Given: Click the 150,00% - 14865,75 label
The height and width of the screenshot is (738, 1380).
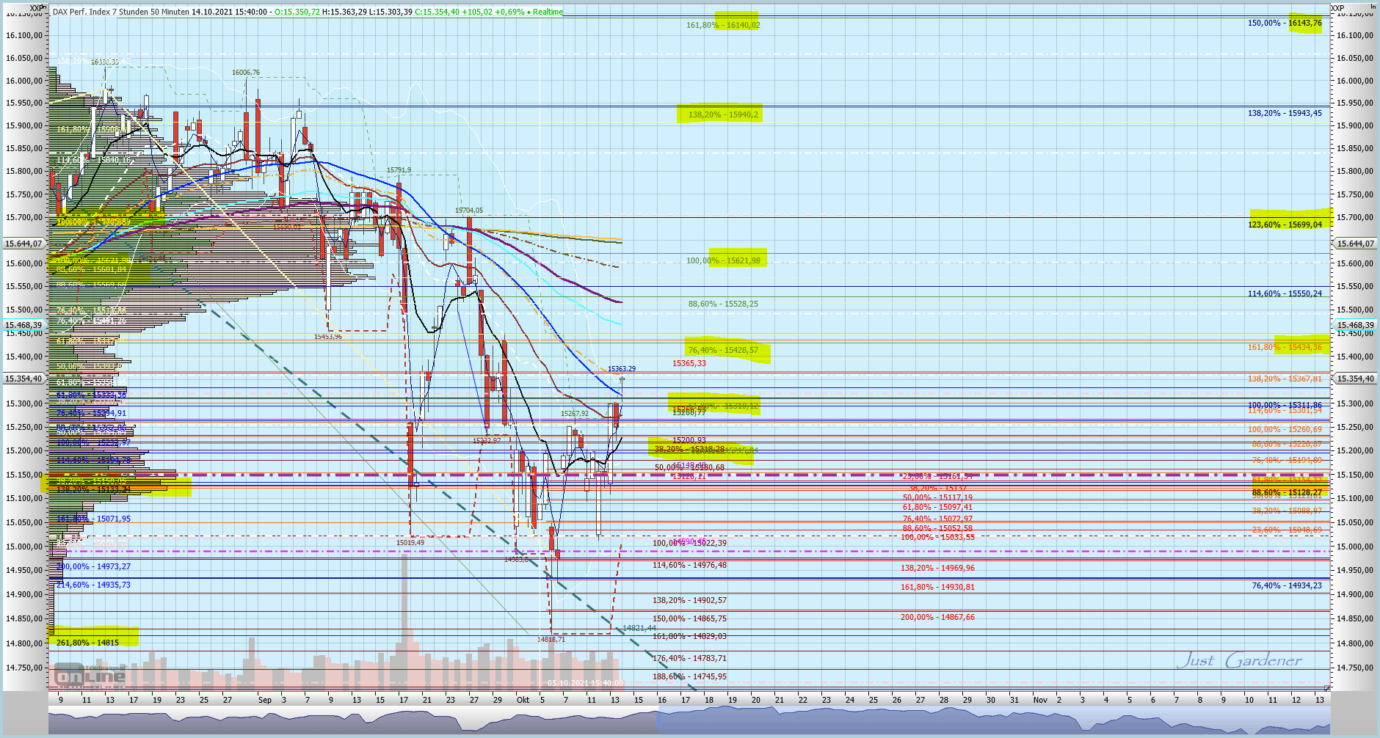Looking at the screenshot, I should pyautogui.click(x=689, y=618).
